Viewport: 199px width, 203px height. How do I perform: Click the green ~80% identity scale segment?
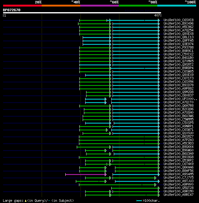tap(138, 6)
